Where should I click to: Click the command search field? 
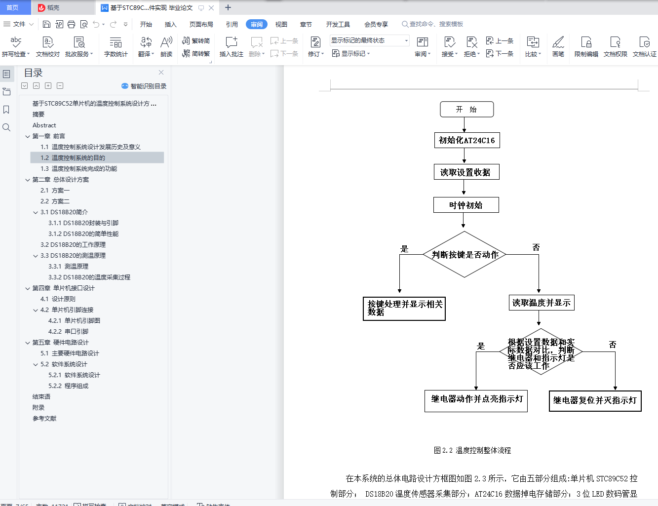(433, 24)
